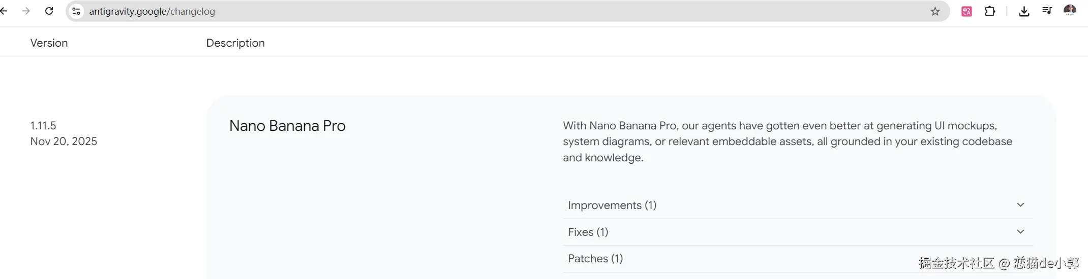View site information for antigravity.google
This screenshot has width=1088, height=279.
click(76, 11)
